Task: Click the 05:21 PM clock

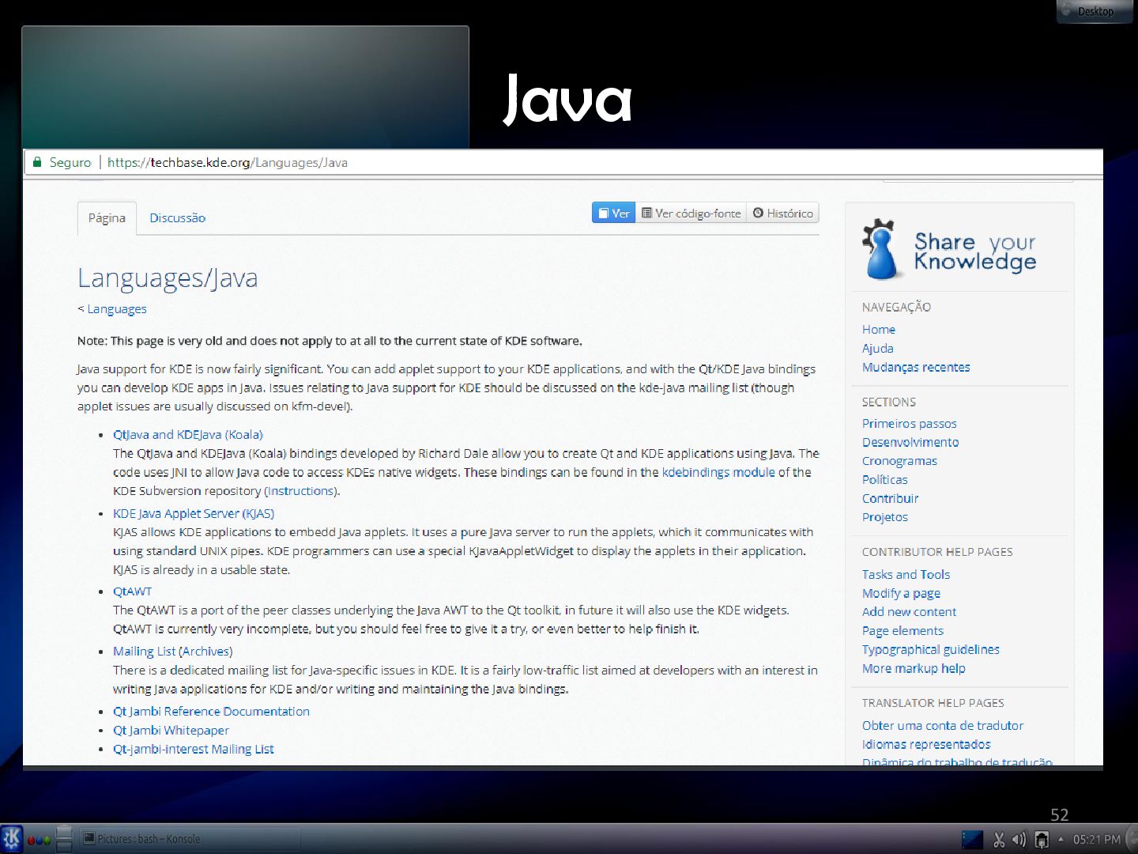Action: point(1096,840)
